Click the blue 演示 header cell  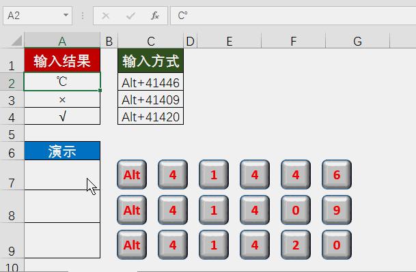(62, 151)
